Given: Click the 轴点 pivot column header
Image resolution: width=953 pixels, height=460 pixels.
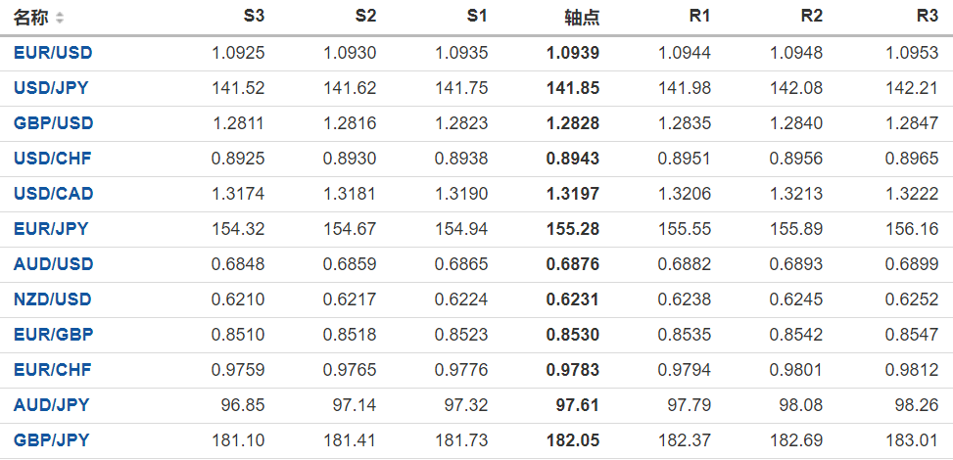Looking at the screenshot, I should (582, 18).
